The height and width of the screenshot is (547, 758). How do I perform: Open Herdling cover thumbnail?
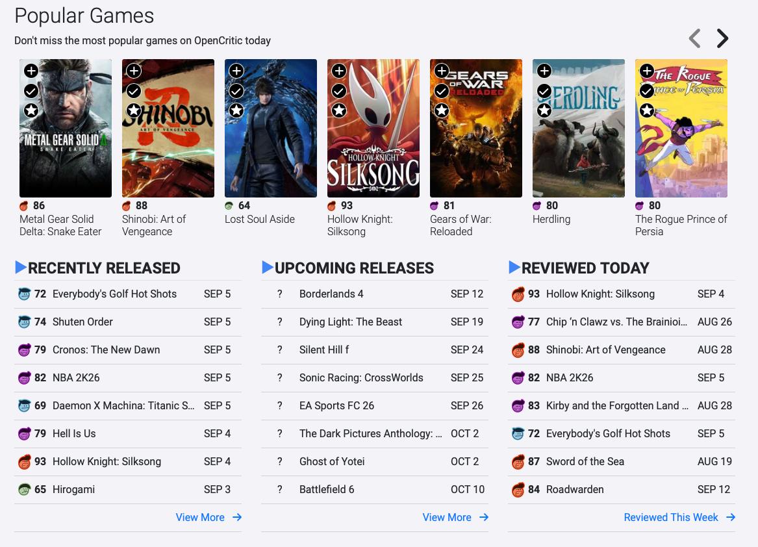coord(579,128)
